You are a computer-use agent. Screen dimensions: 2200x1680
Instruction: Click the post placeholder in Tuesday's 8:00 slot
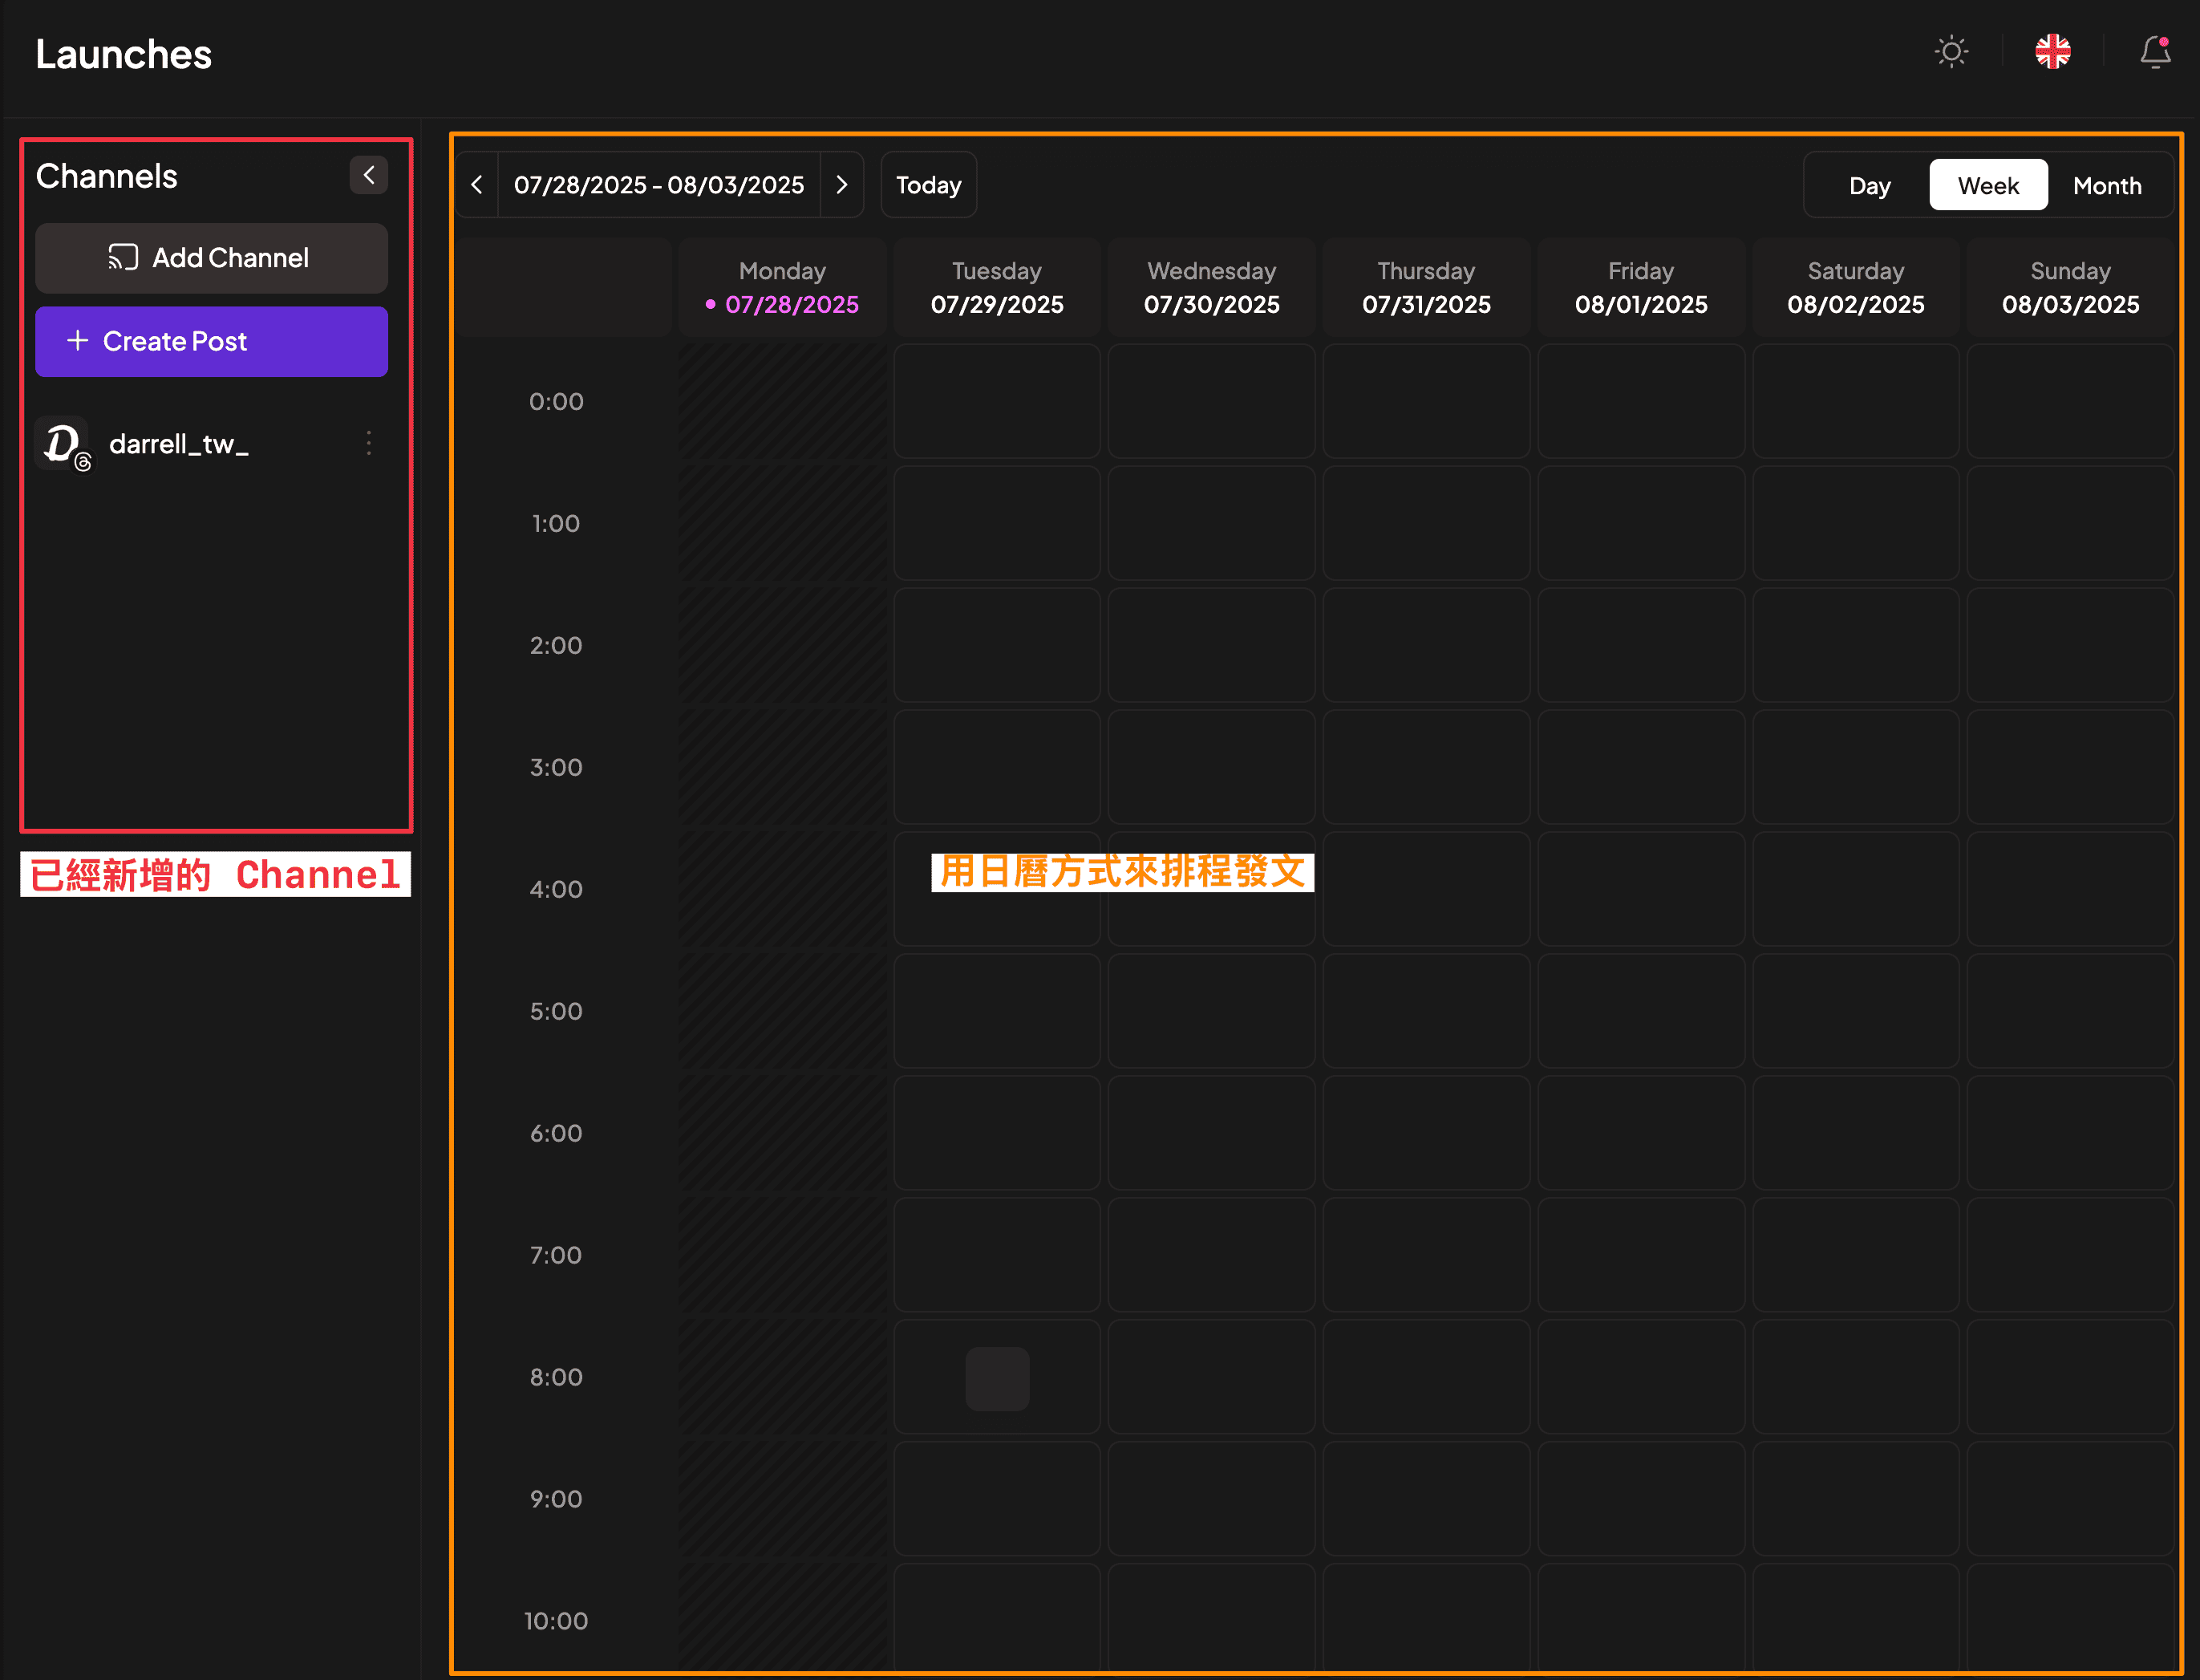pyautogui.click(x=997, y=1378)
